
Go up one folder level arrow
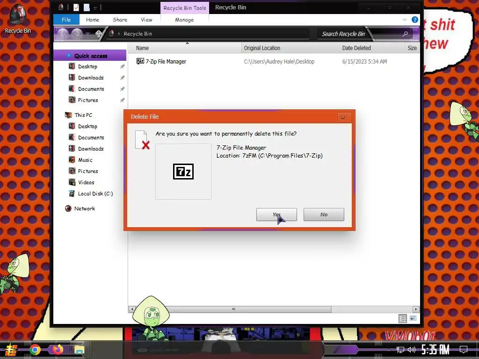pyautogui.click(x=98, y=34)
